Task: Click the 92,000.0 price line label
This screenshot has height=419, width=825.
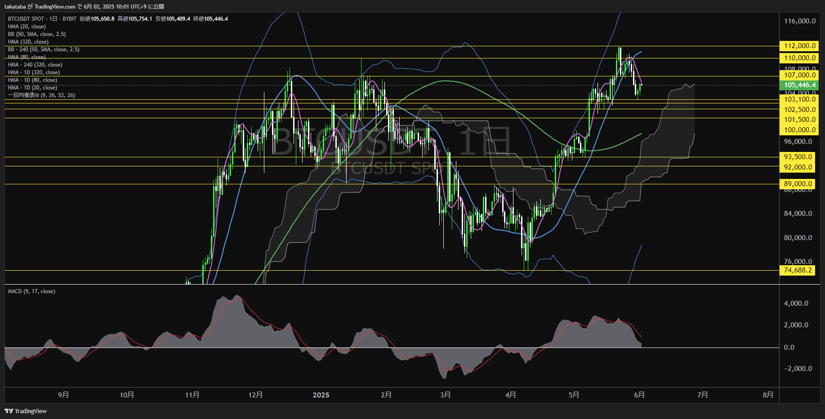Action: point(798,167)
